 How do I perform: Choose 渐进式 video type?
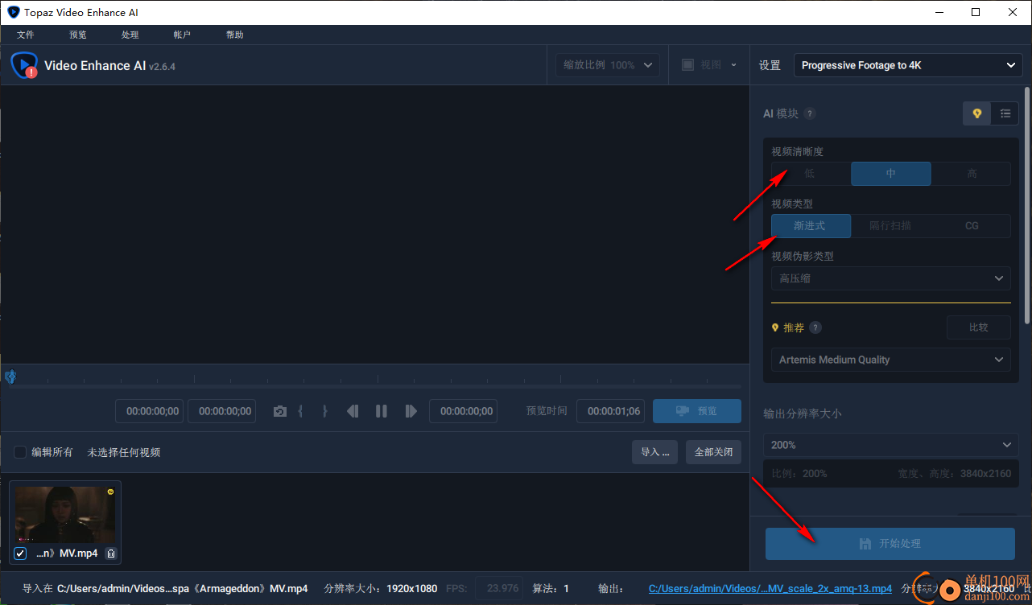811,226
